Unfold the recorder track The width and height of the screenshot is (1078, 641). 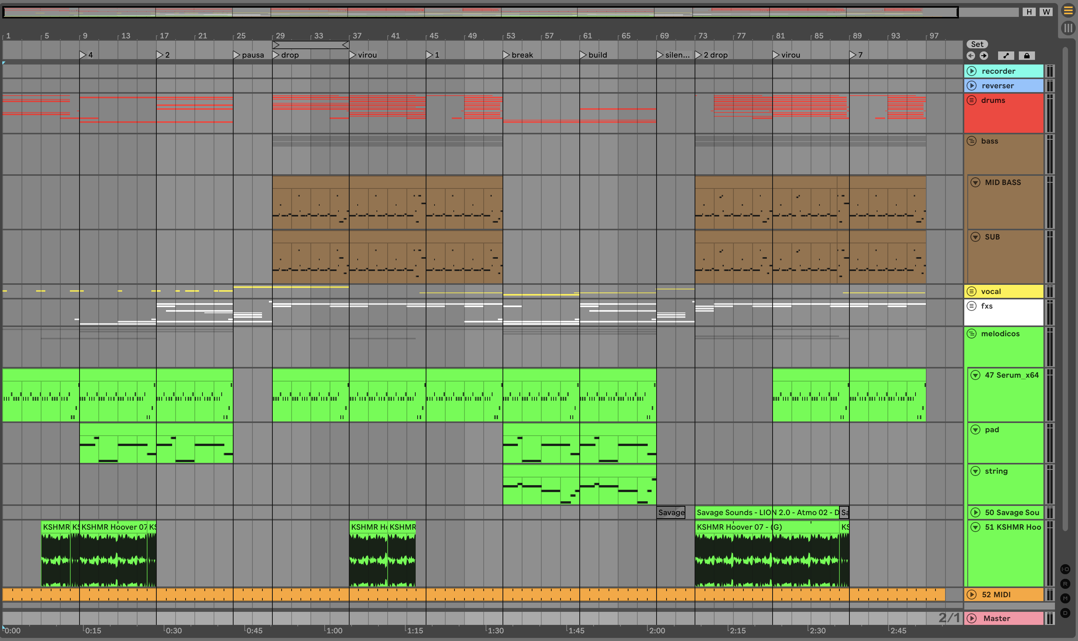972,71
